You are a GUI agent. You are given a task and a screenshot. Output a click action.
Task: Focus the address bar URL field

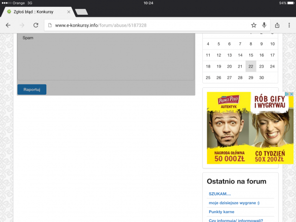pyautogui.click(x=148, y=25)
